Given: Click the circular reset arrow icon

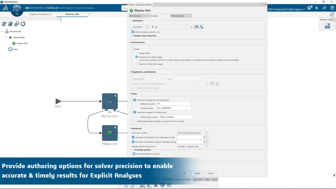Looking at the screenshot, I should coord(23,23).
